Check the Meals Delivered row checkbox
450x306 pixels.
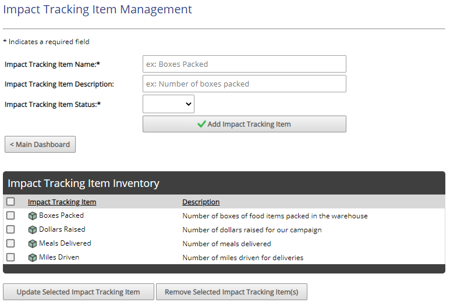pyautogui.click(x=10, y=243)
